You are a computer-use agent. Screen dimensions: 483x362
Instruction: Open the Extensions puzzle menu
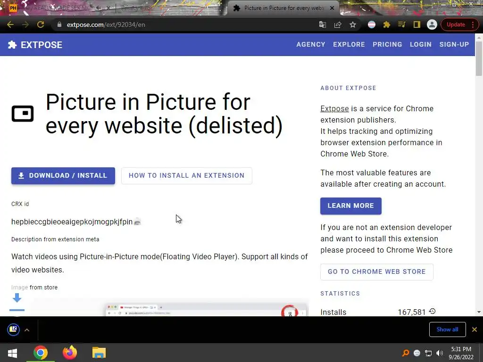[x=387, y=25]
